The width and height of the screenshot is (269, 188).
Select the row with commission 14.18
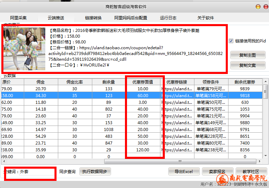[x=132, y=109]
